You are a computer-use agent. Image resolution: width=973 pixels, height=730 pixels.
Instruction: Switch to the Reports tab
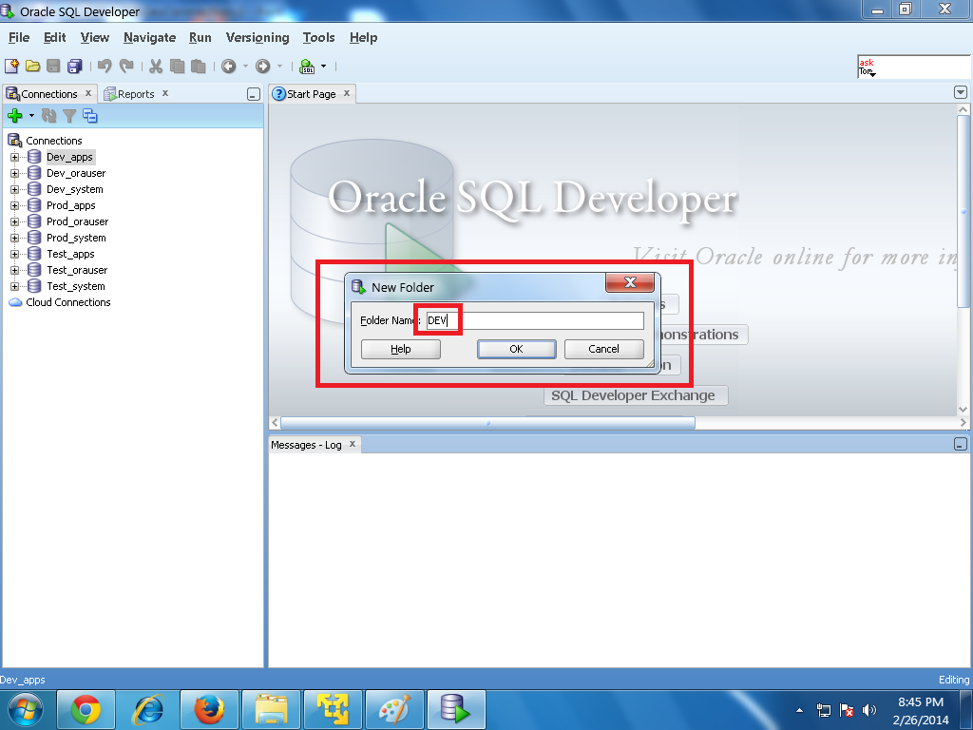(136, 94)
